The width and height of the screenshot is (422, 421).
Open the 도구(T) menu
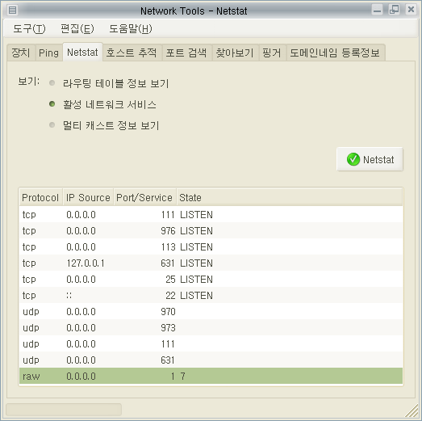click(x=29, y=28)
